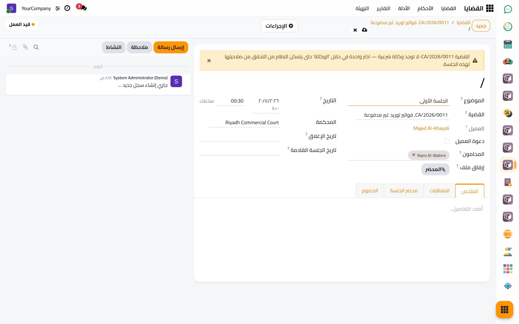Screen dimensions: 519x324
Task: Open the activities clock icon in top bar
Action: coord(67,8)
